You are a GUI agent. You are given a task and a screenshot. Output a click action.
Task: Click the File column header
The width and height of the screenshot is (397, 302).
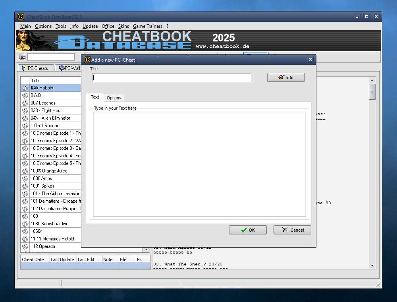click(127, 259)
